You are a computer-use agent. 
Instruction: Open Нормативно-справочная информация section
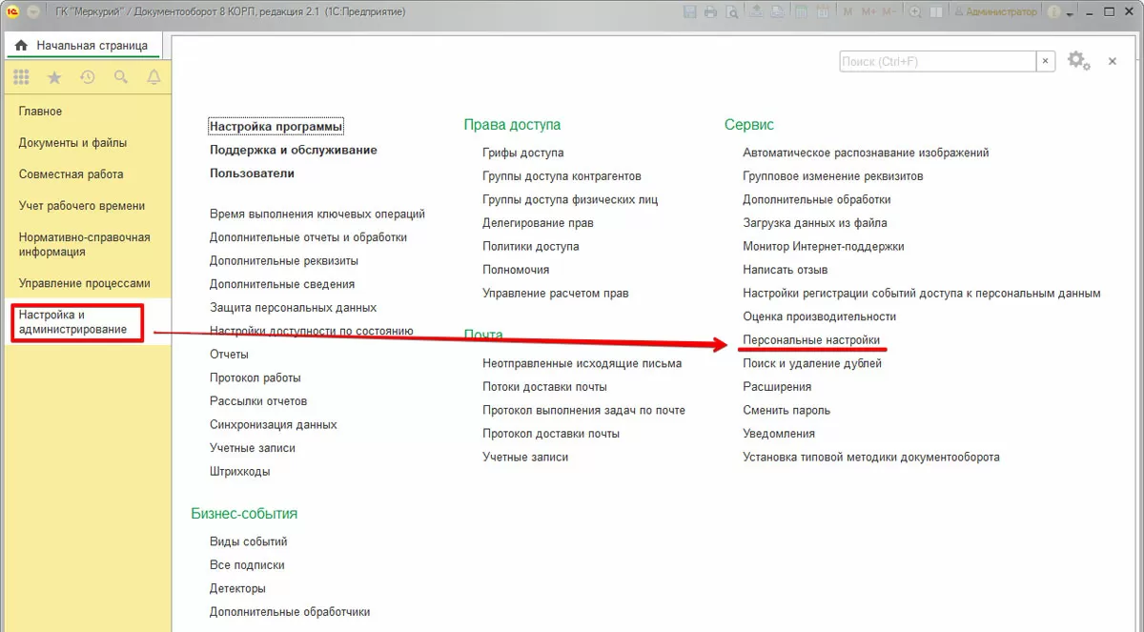pos(86,245)
